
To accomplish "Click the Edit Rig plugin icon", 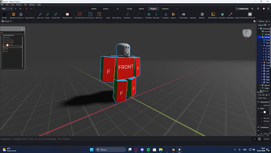I will click(4, 14).
